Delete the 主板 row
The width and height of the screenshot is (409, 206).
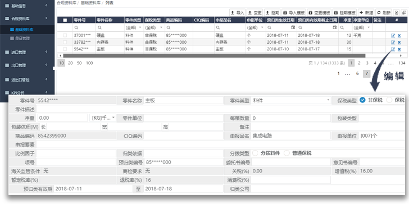point(399,49)
